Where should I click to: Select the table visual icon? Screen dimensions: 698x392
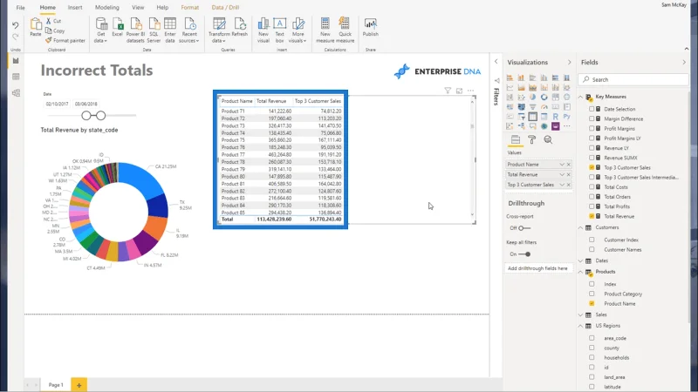[532, 117]
